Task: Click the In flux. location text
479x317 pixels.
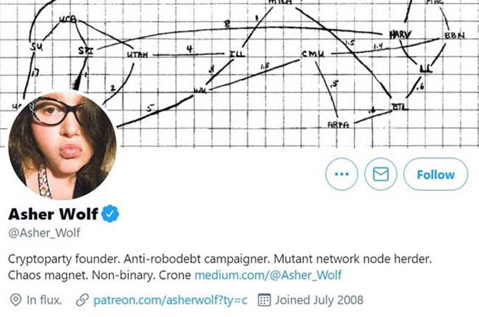Action: point(44,300)
